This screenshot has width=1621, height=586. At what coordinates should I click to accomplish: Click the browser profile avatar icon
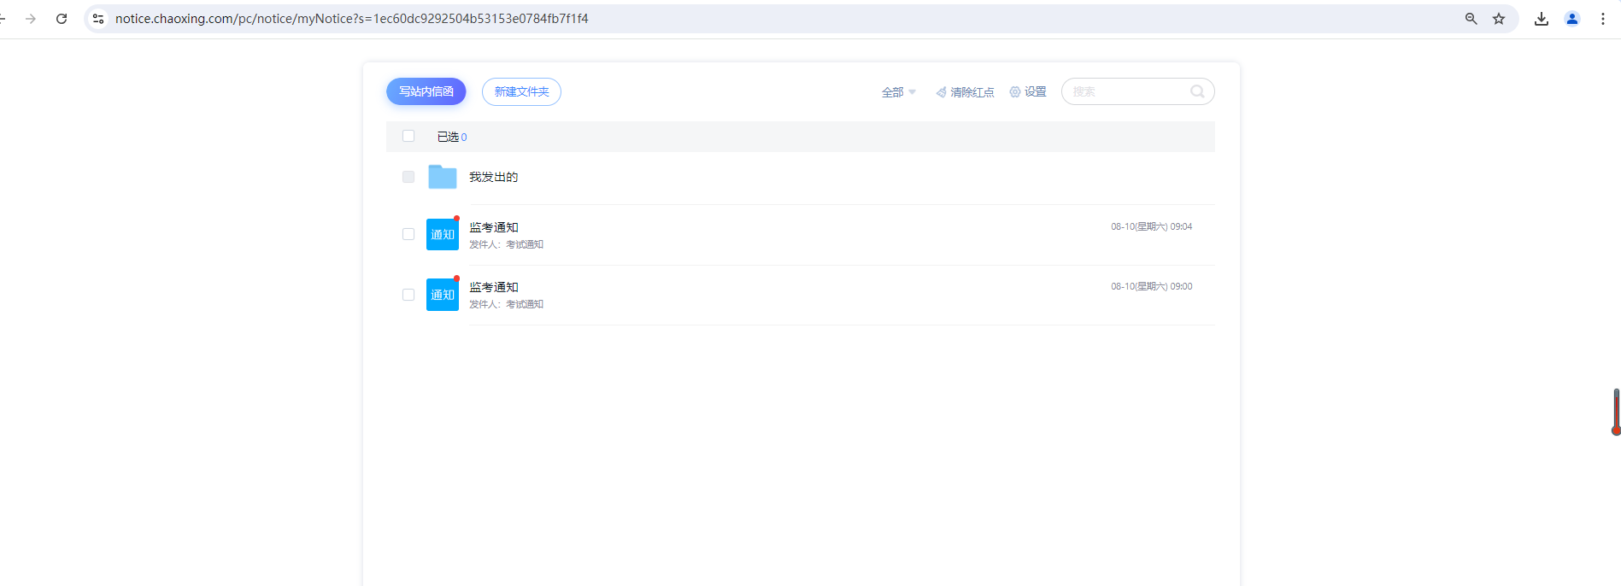coord(1572,19)
